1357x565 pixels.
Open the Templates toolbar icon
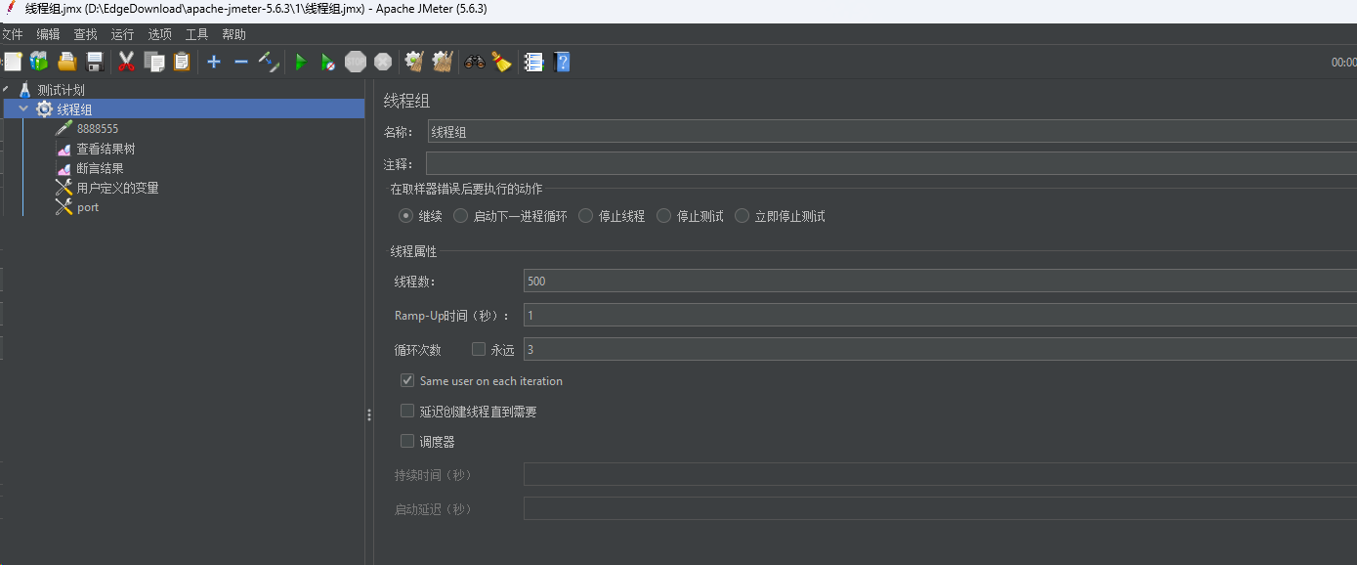[x=39, y=62]
